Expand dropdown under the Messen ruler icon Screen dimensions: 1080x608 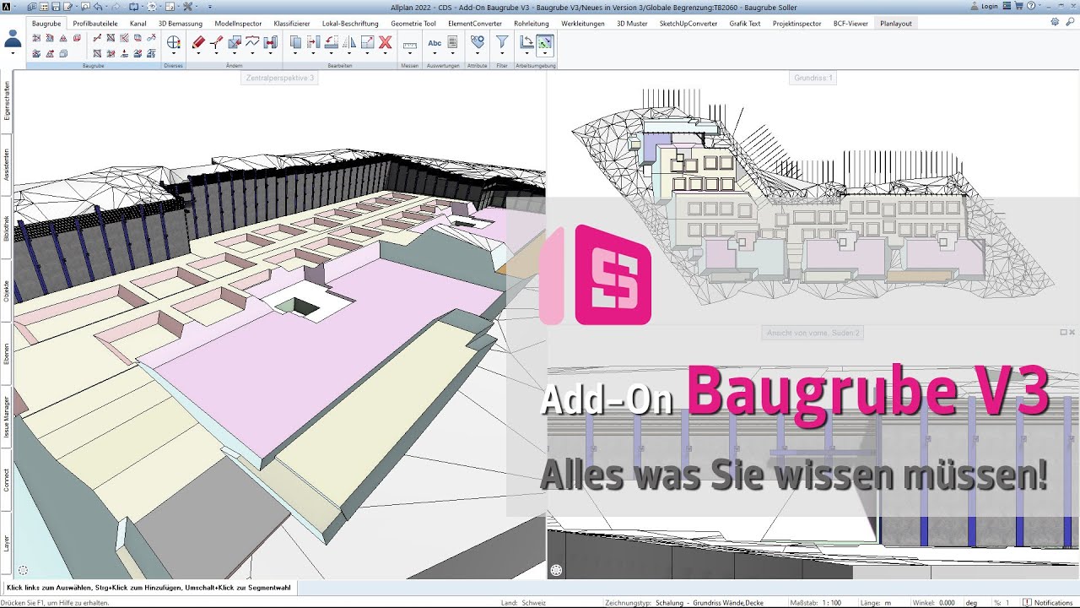(x=410, y=53)
